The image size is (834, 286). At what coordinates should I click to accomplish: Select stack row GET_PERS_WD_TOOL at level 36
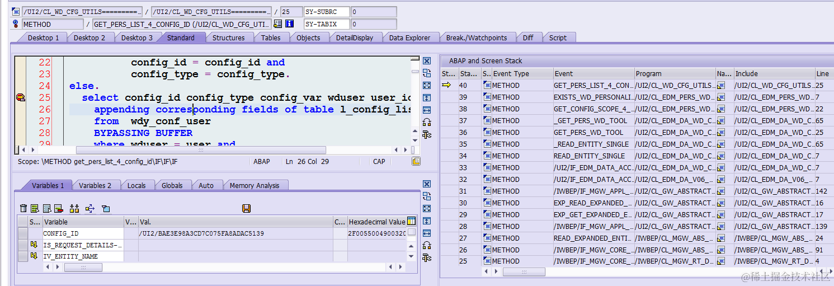[637, 132]
